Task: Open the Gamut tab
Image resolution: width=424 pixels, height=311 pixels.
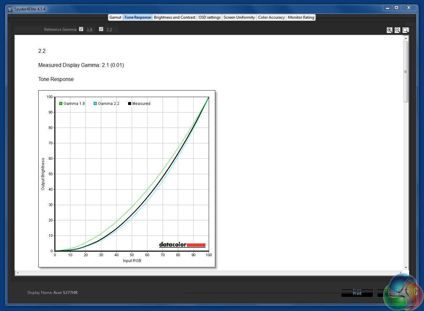Action: pyautogui.click(x=115, y=17)
